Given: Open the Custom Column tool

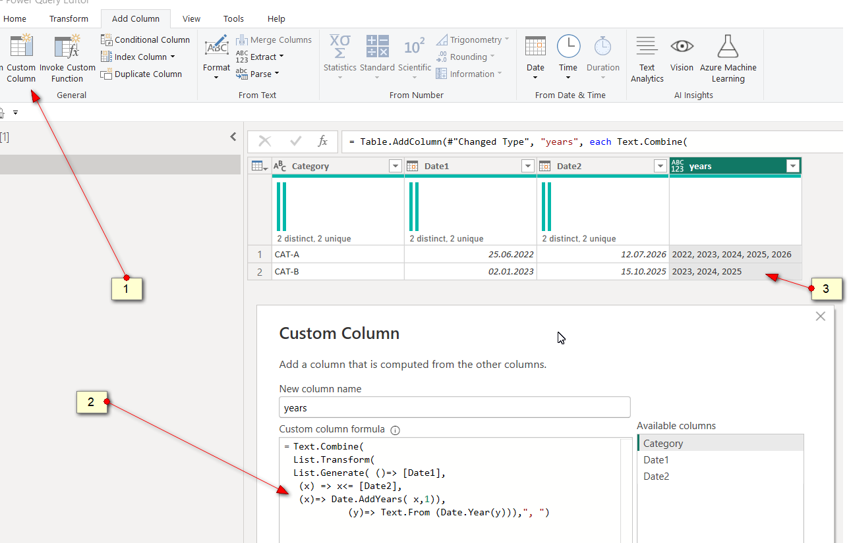Looking at the screenshot, I should (x=20, y=59).
